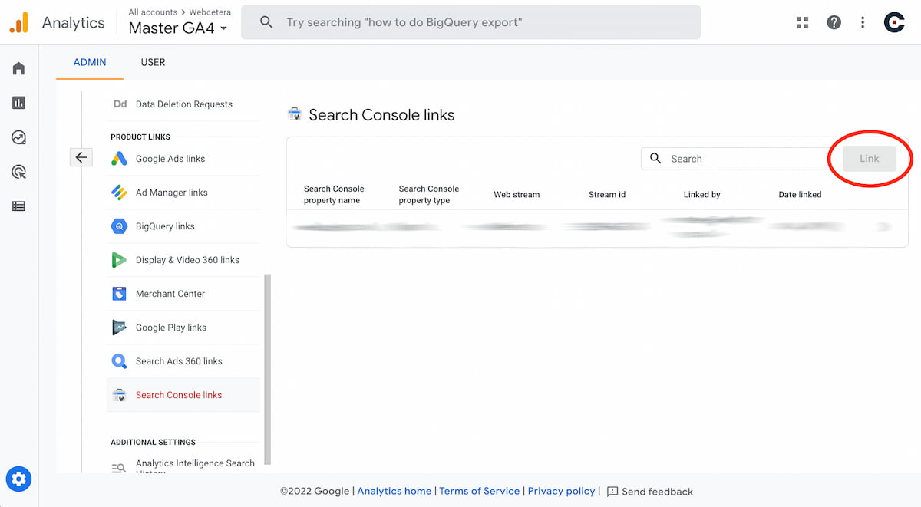The width and height of the screenshot is (921, 507).
Task: Click the Admin gear icon
Action: click(18, 479)
